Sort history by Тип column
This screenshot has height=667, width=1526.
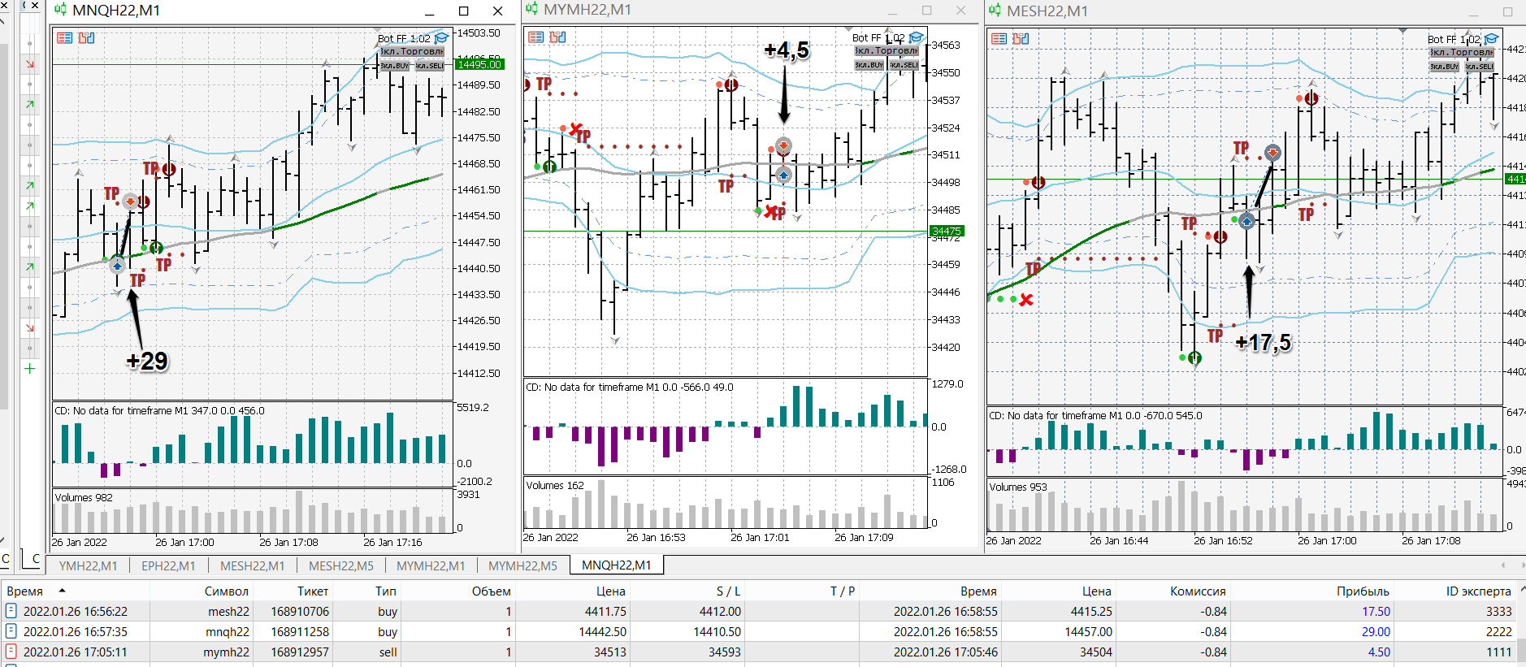[386, 591]
